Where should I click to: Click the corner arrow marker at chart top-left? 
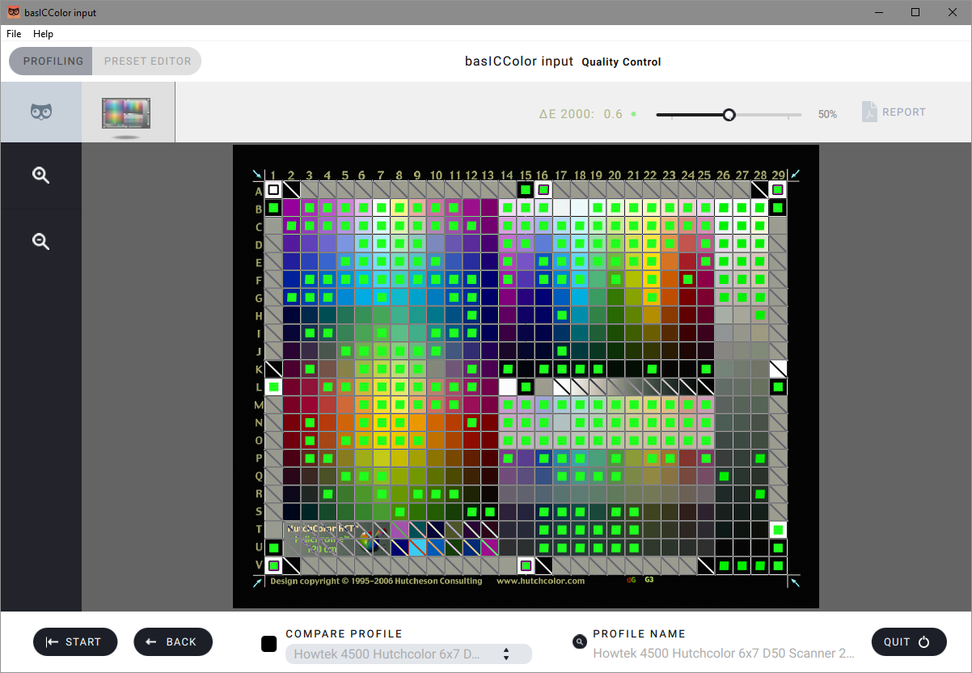[257, 174]
